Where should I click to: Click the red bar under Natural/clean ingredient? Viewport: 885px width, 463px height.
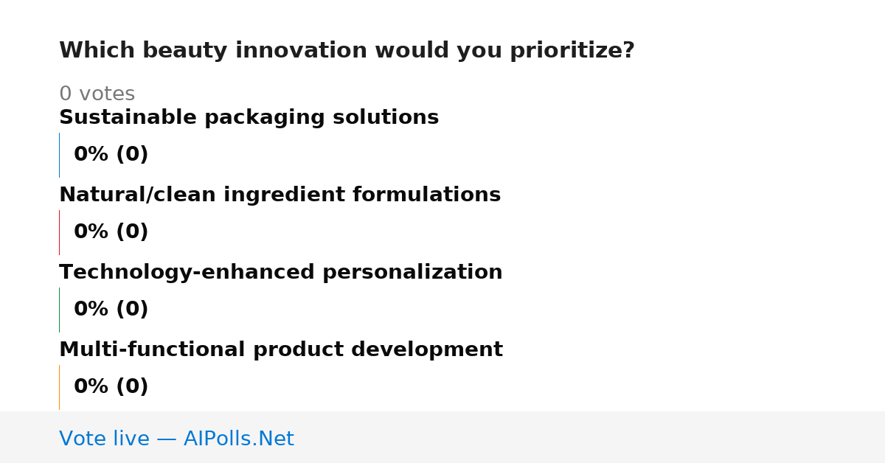[59, 232]
